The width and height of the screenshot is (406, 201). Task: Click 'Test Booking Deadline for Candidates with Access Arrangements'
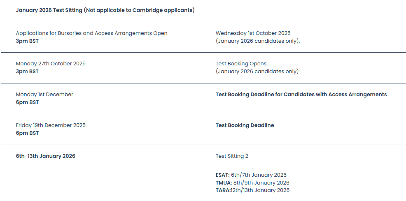[x=301, y=94]
